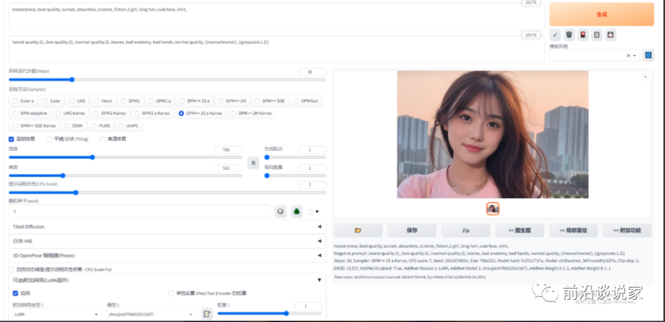
Task: Click the generated image thumbnail below the preview
Action: click(493, 209)
